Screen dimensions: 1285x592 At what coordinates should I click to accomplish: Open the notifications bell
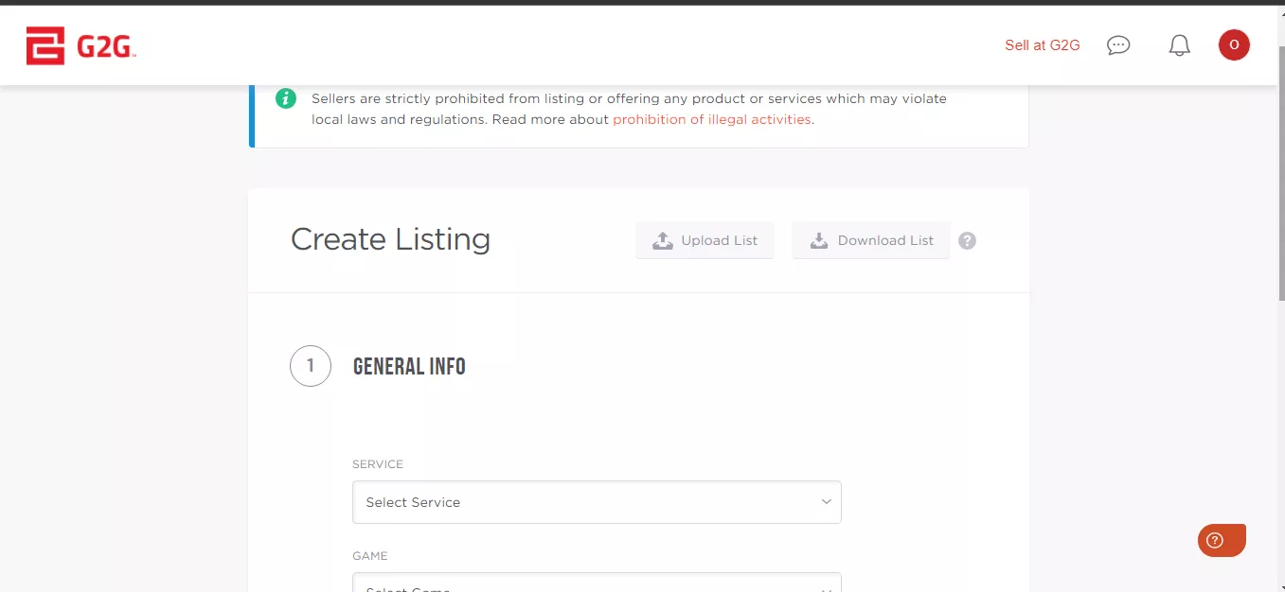pyautogui.click(x=1179, y=45)
